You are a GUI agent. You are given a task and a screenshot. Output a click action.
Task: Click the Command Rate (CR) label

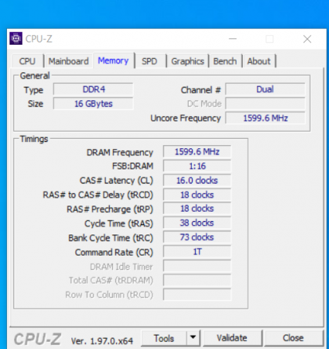tap(114, 253)
